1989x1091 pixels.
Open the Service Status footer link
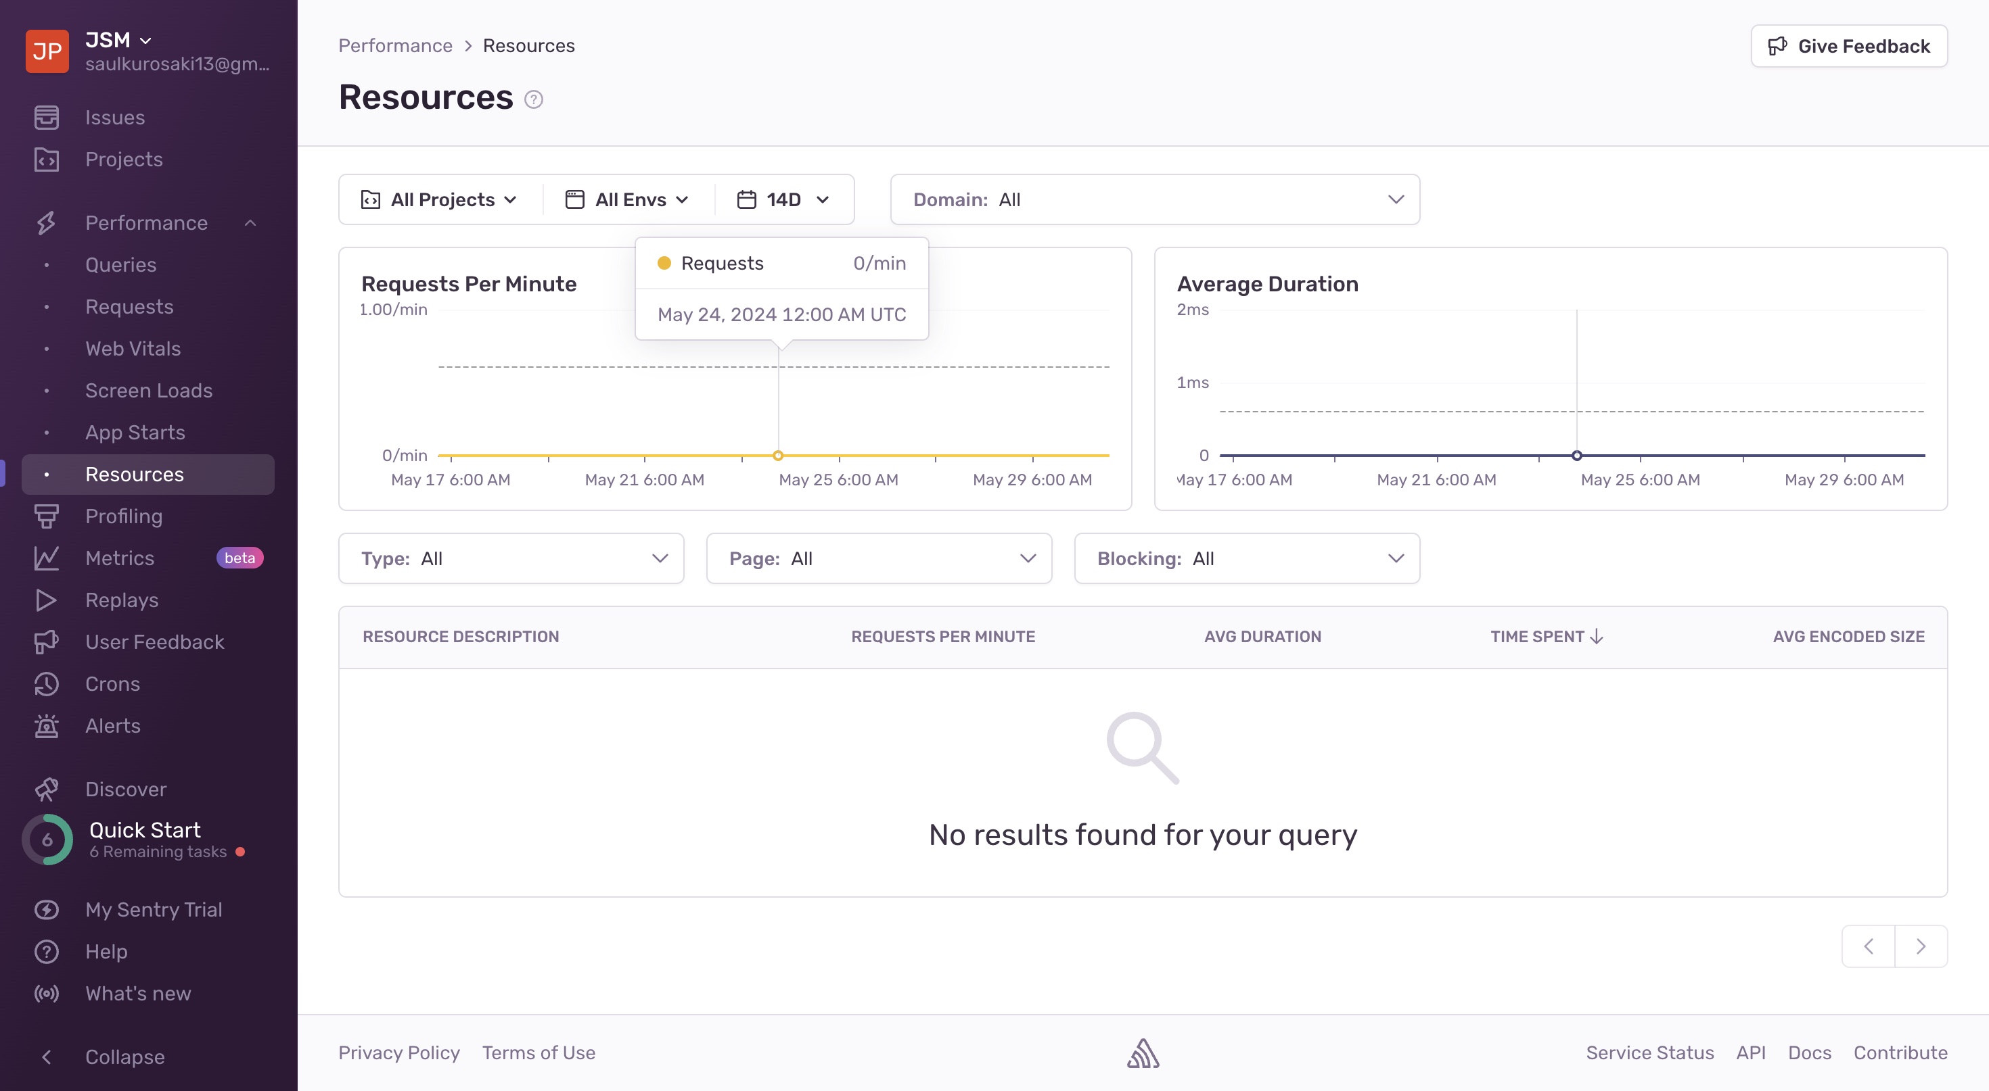pos(1649,1053)
